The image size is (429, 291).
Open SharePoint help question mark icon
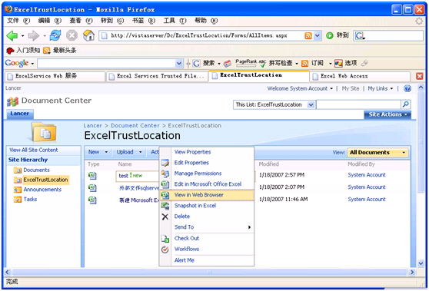click(x=407, y=88)
